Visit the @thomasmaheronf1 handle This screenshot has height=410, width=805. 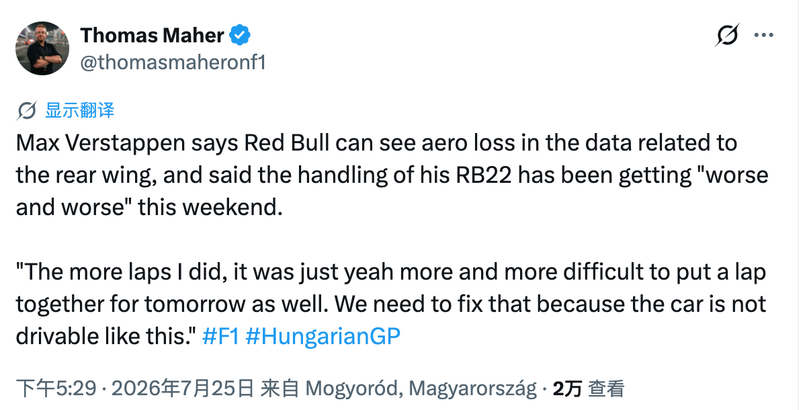173,62
